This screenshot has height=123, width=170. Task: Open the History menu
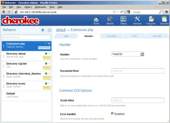[x=28, y=7]
